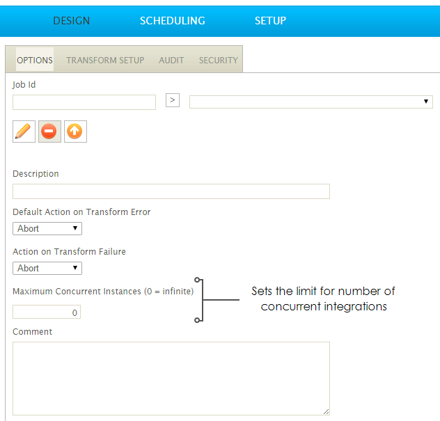
Task: Open the SETUP menu
Action: point(270,20)
